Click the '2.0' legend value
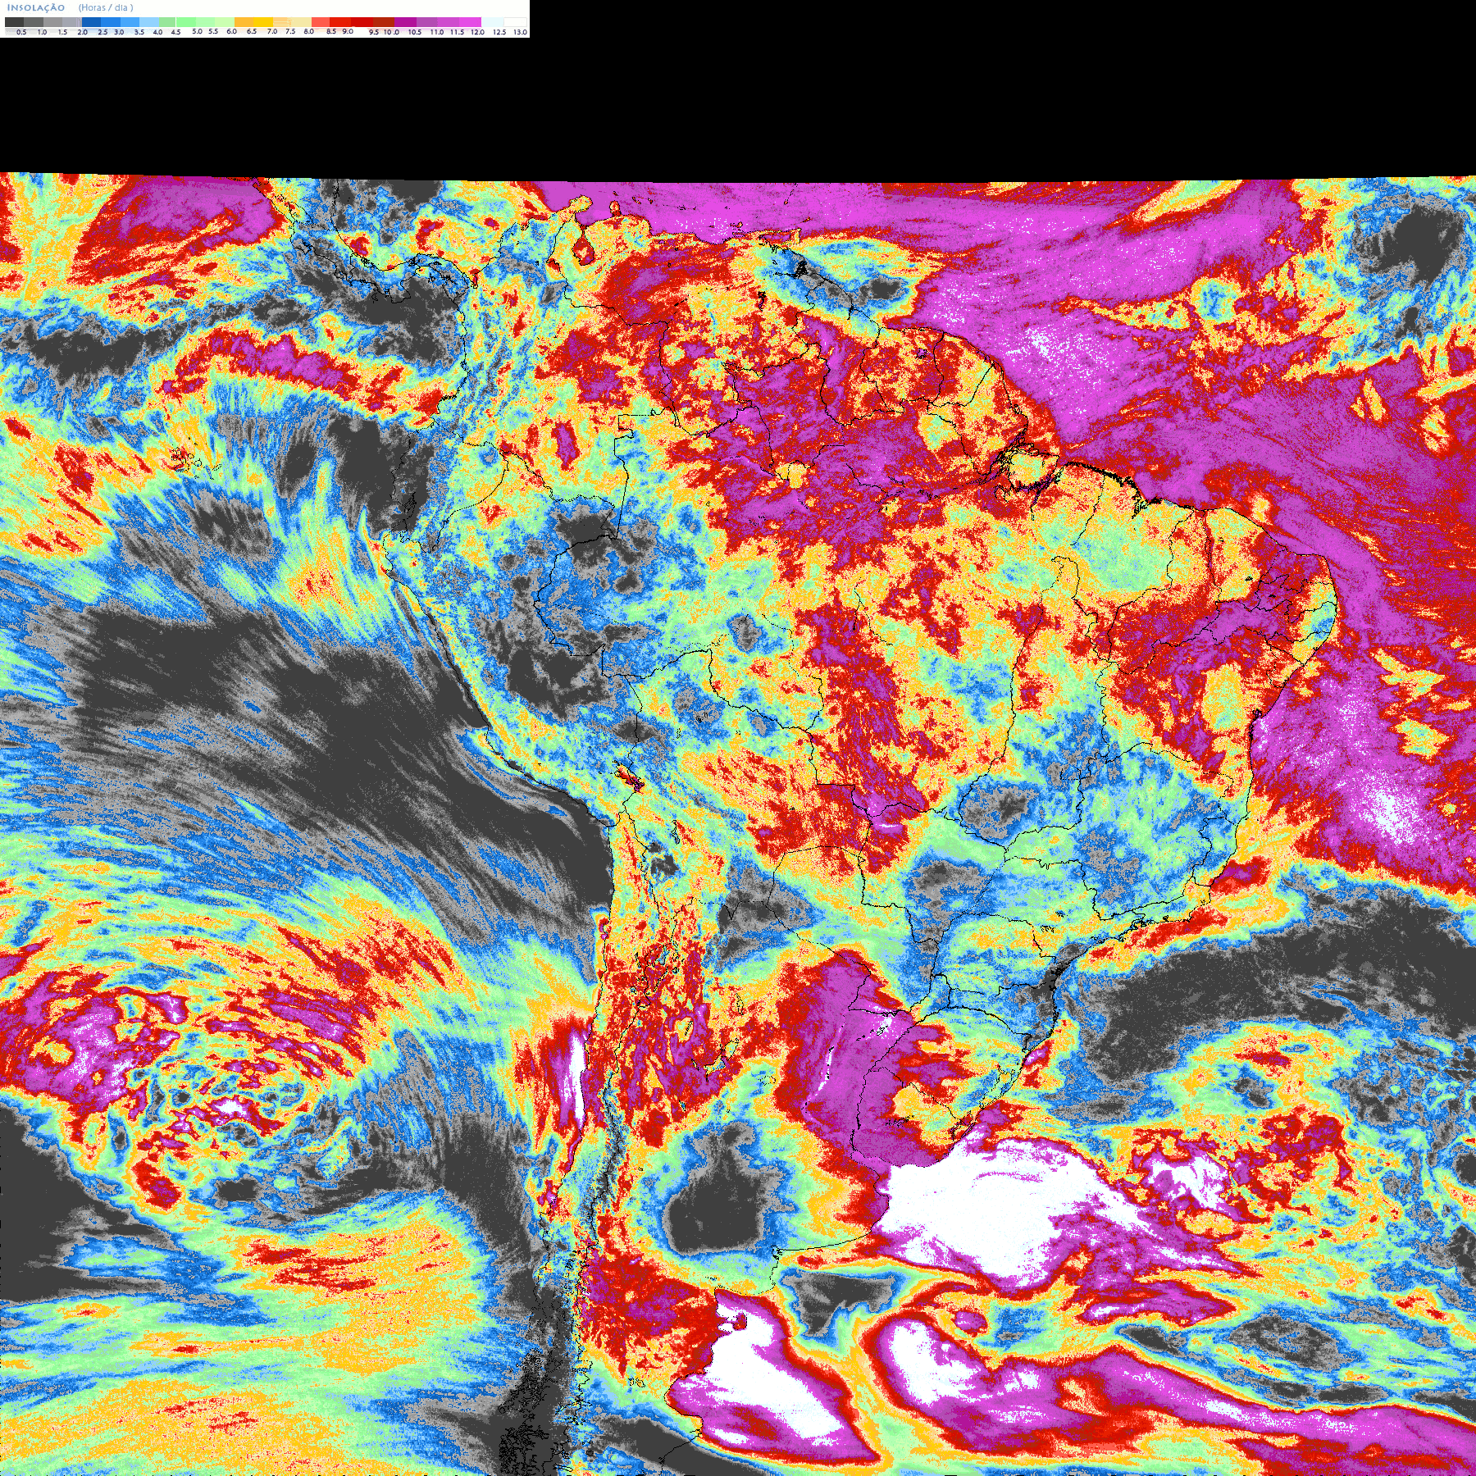This screenshot has width=1476, height=1476. (82, 32)
